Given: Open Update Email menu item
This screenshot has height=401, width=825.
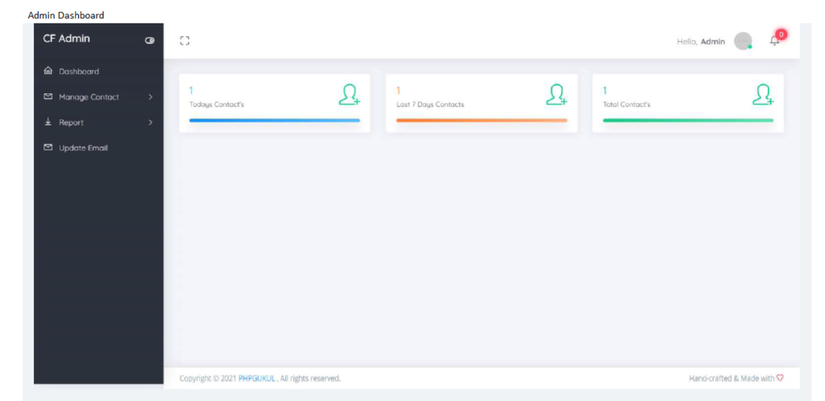Looking at the screenshot, I should pos(83,148).
